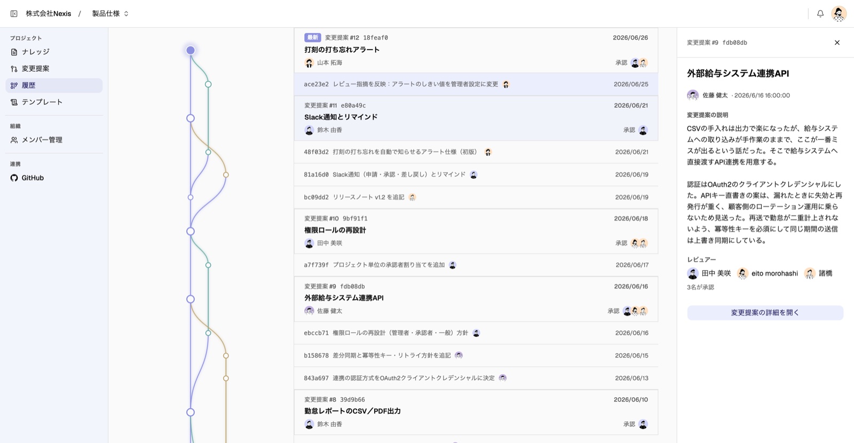Open テンプレート in sidebar

(x=54, y=102)
